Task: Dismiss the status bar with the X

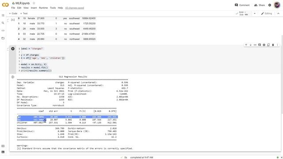Action: [281, 158]
